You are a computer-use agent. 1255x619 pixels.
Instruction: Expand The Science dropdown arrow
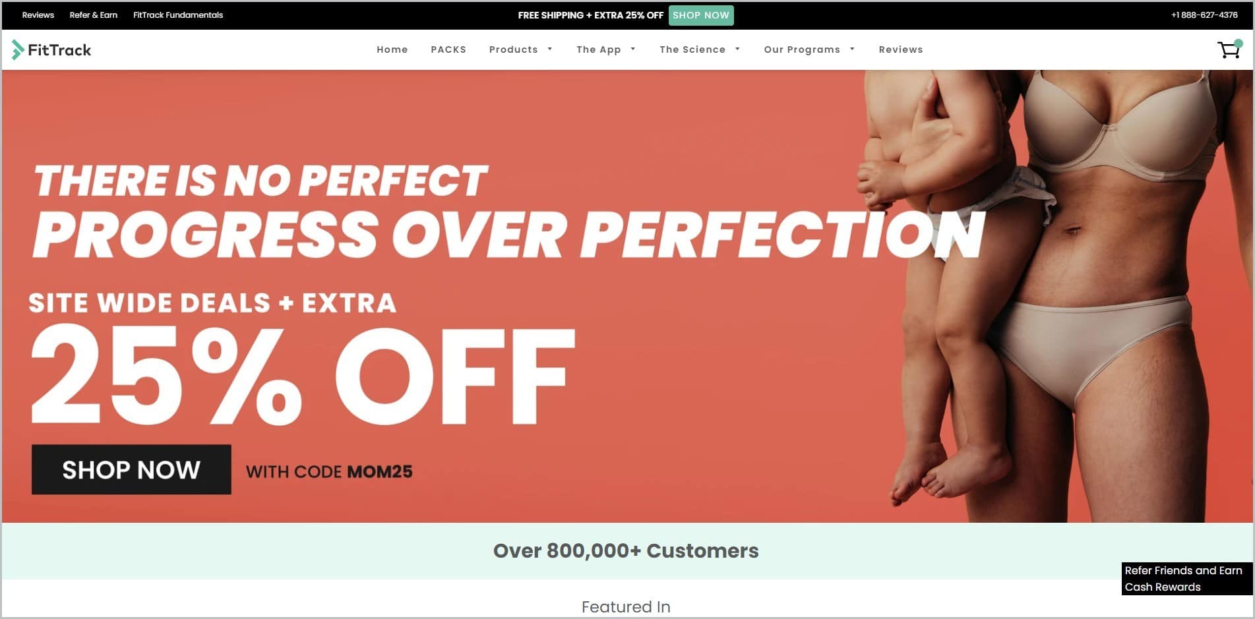737,49
